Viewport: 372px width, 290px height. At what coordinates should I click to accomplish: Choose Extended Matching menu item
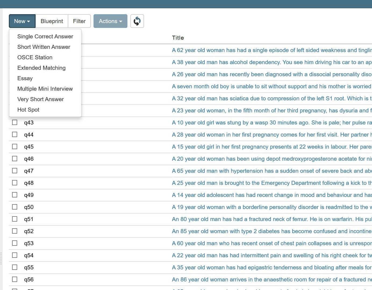[x=41, y=68]
